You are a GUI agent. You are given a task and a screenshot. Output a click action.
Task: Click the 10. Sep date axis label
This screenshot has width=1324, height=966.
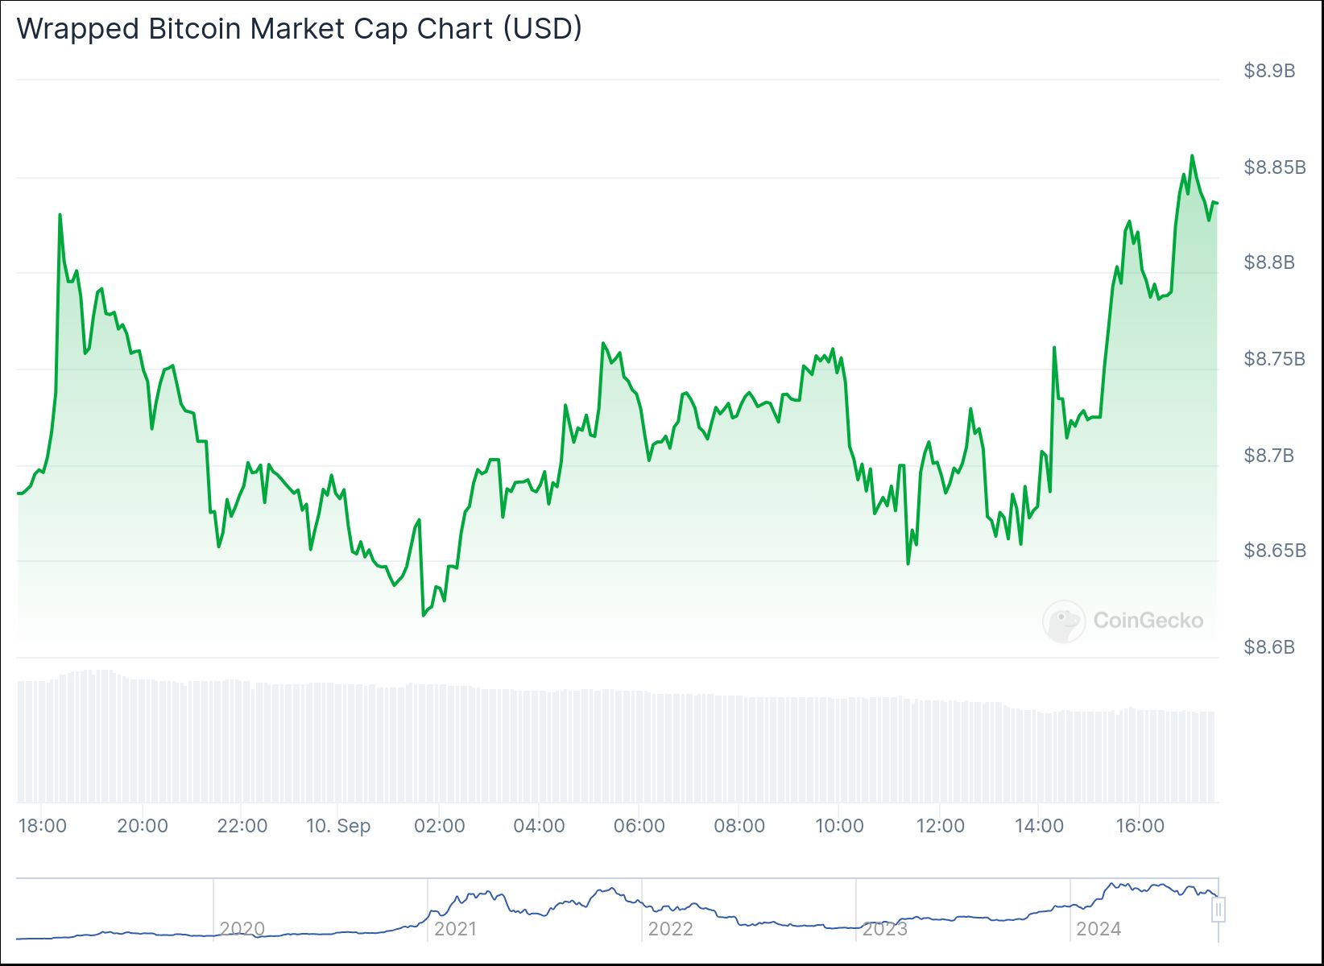338,826
